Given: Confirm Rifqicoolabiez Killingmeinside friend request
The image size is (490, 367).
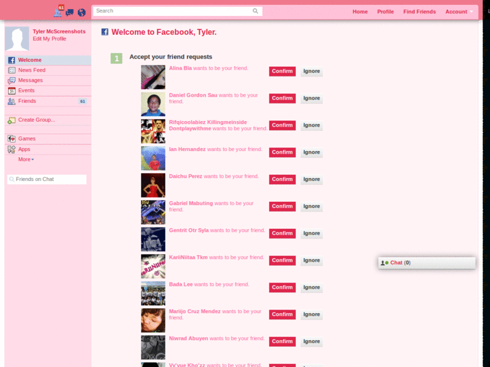Looking at the screenshot, I should point(282,125).
